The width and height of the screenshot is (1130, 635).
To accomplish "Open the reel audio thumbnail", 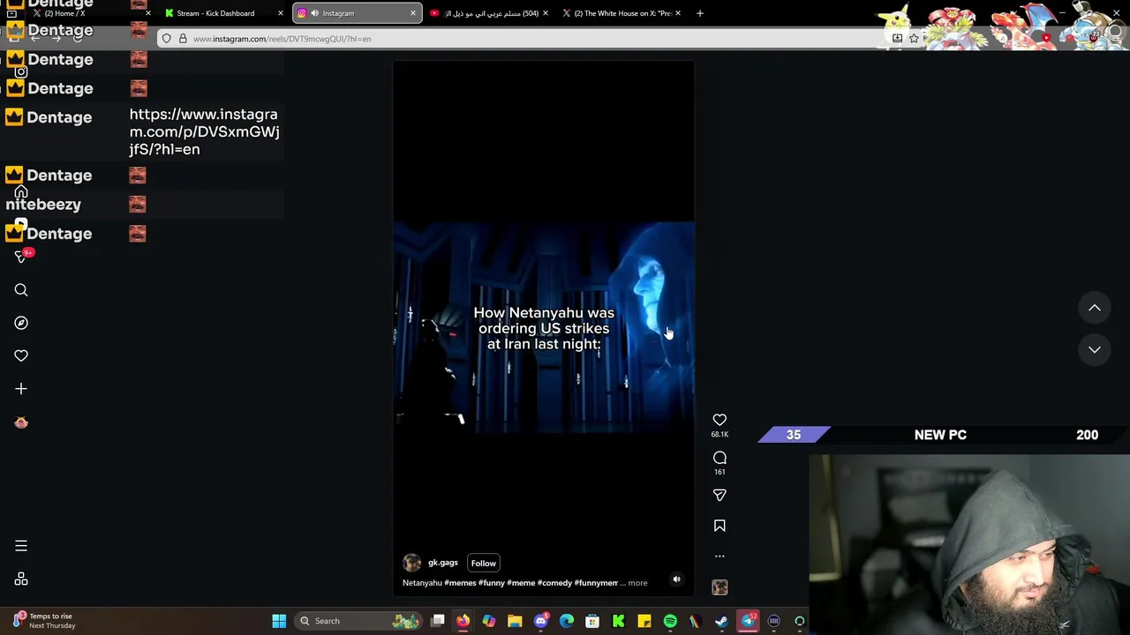I will tap(719, 587).
